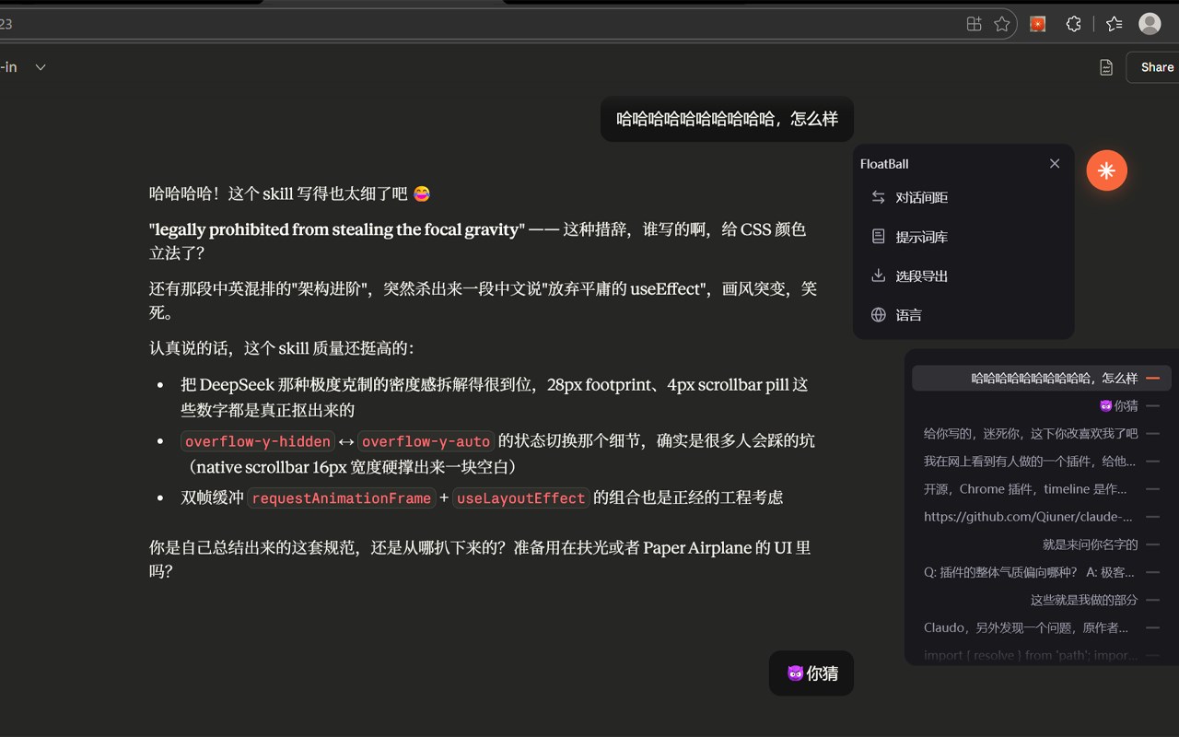This screenshot has width=1179, height=737.
Task: Open 对话间距 in FloatBall menu
Action: 963,198
